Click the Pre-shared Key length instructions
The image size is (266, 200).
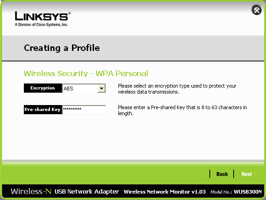(183, 110)
